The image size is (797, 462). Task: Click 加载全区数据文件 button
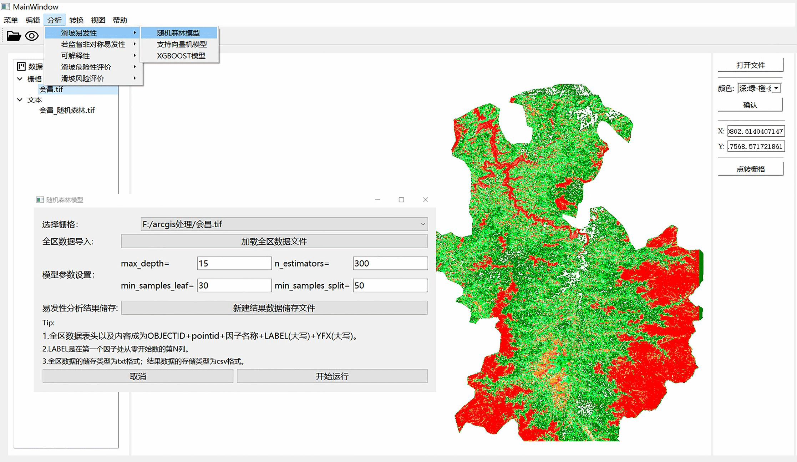(274, 242)
